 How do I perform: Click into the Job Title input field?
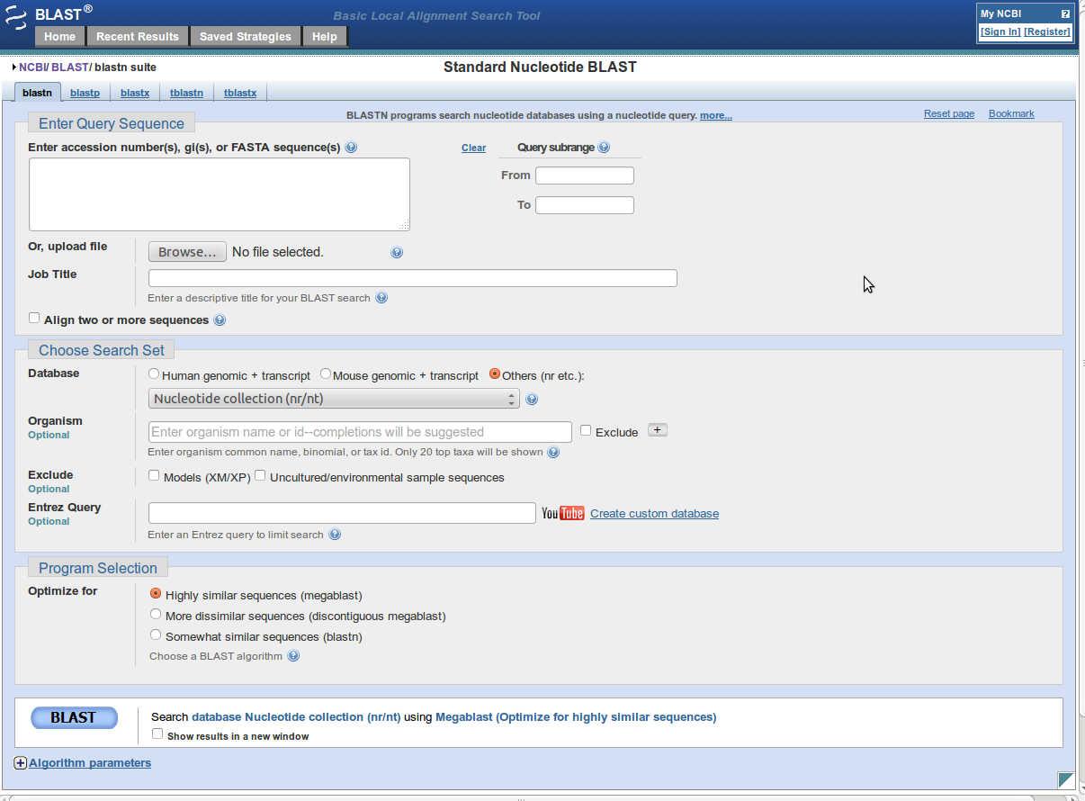coord(413,278)
